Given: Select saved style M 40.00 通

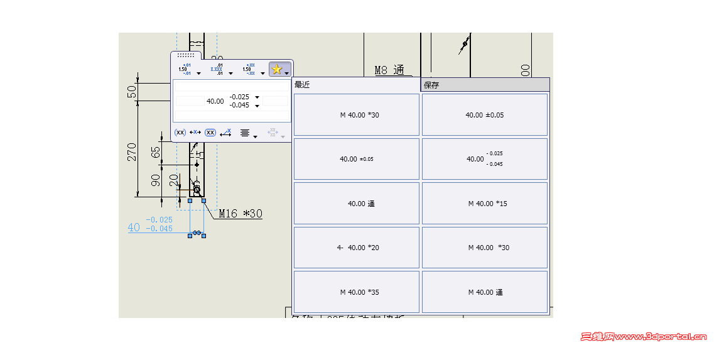Looking at the screenshot, I should coord(485,292).
